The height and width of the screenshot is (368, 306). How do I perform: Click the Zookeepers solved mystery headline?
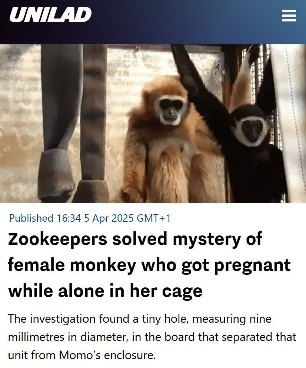point(149,264)
